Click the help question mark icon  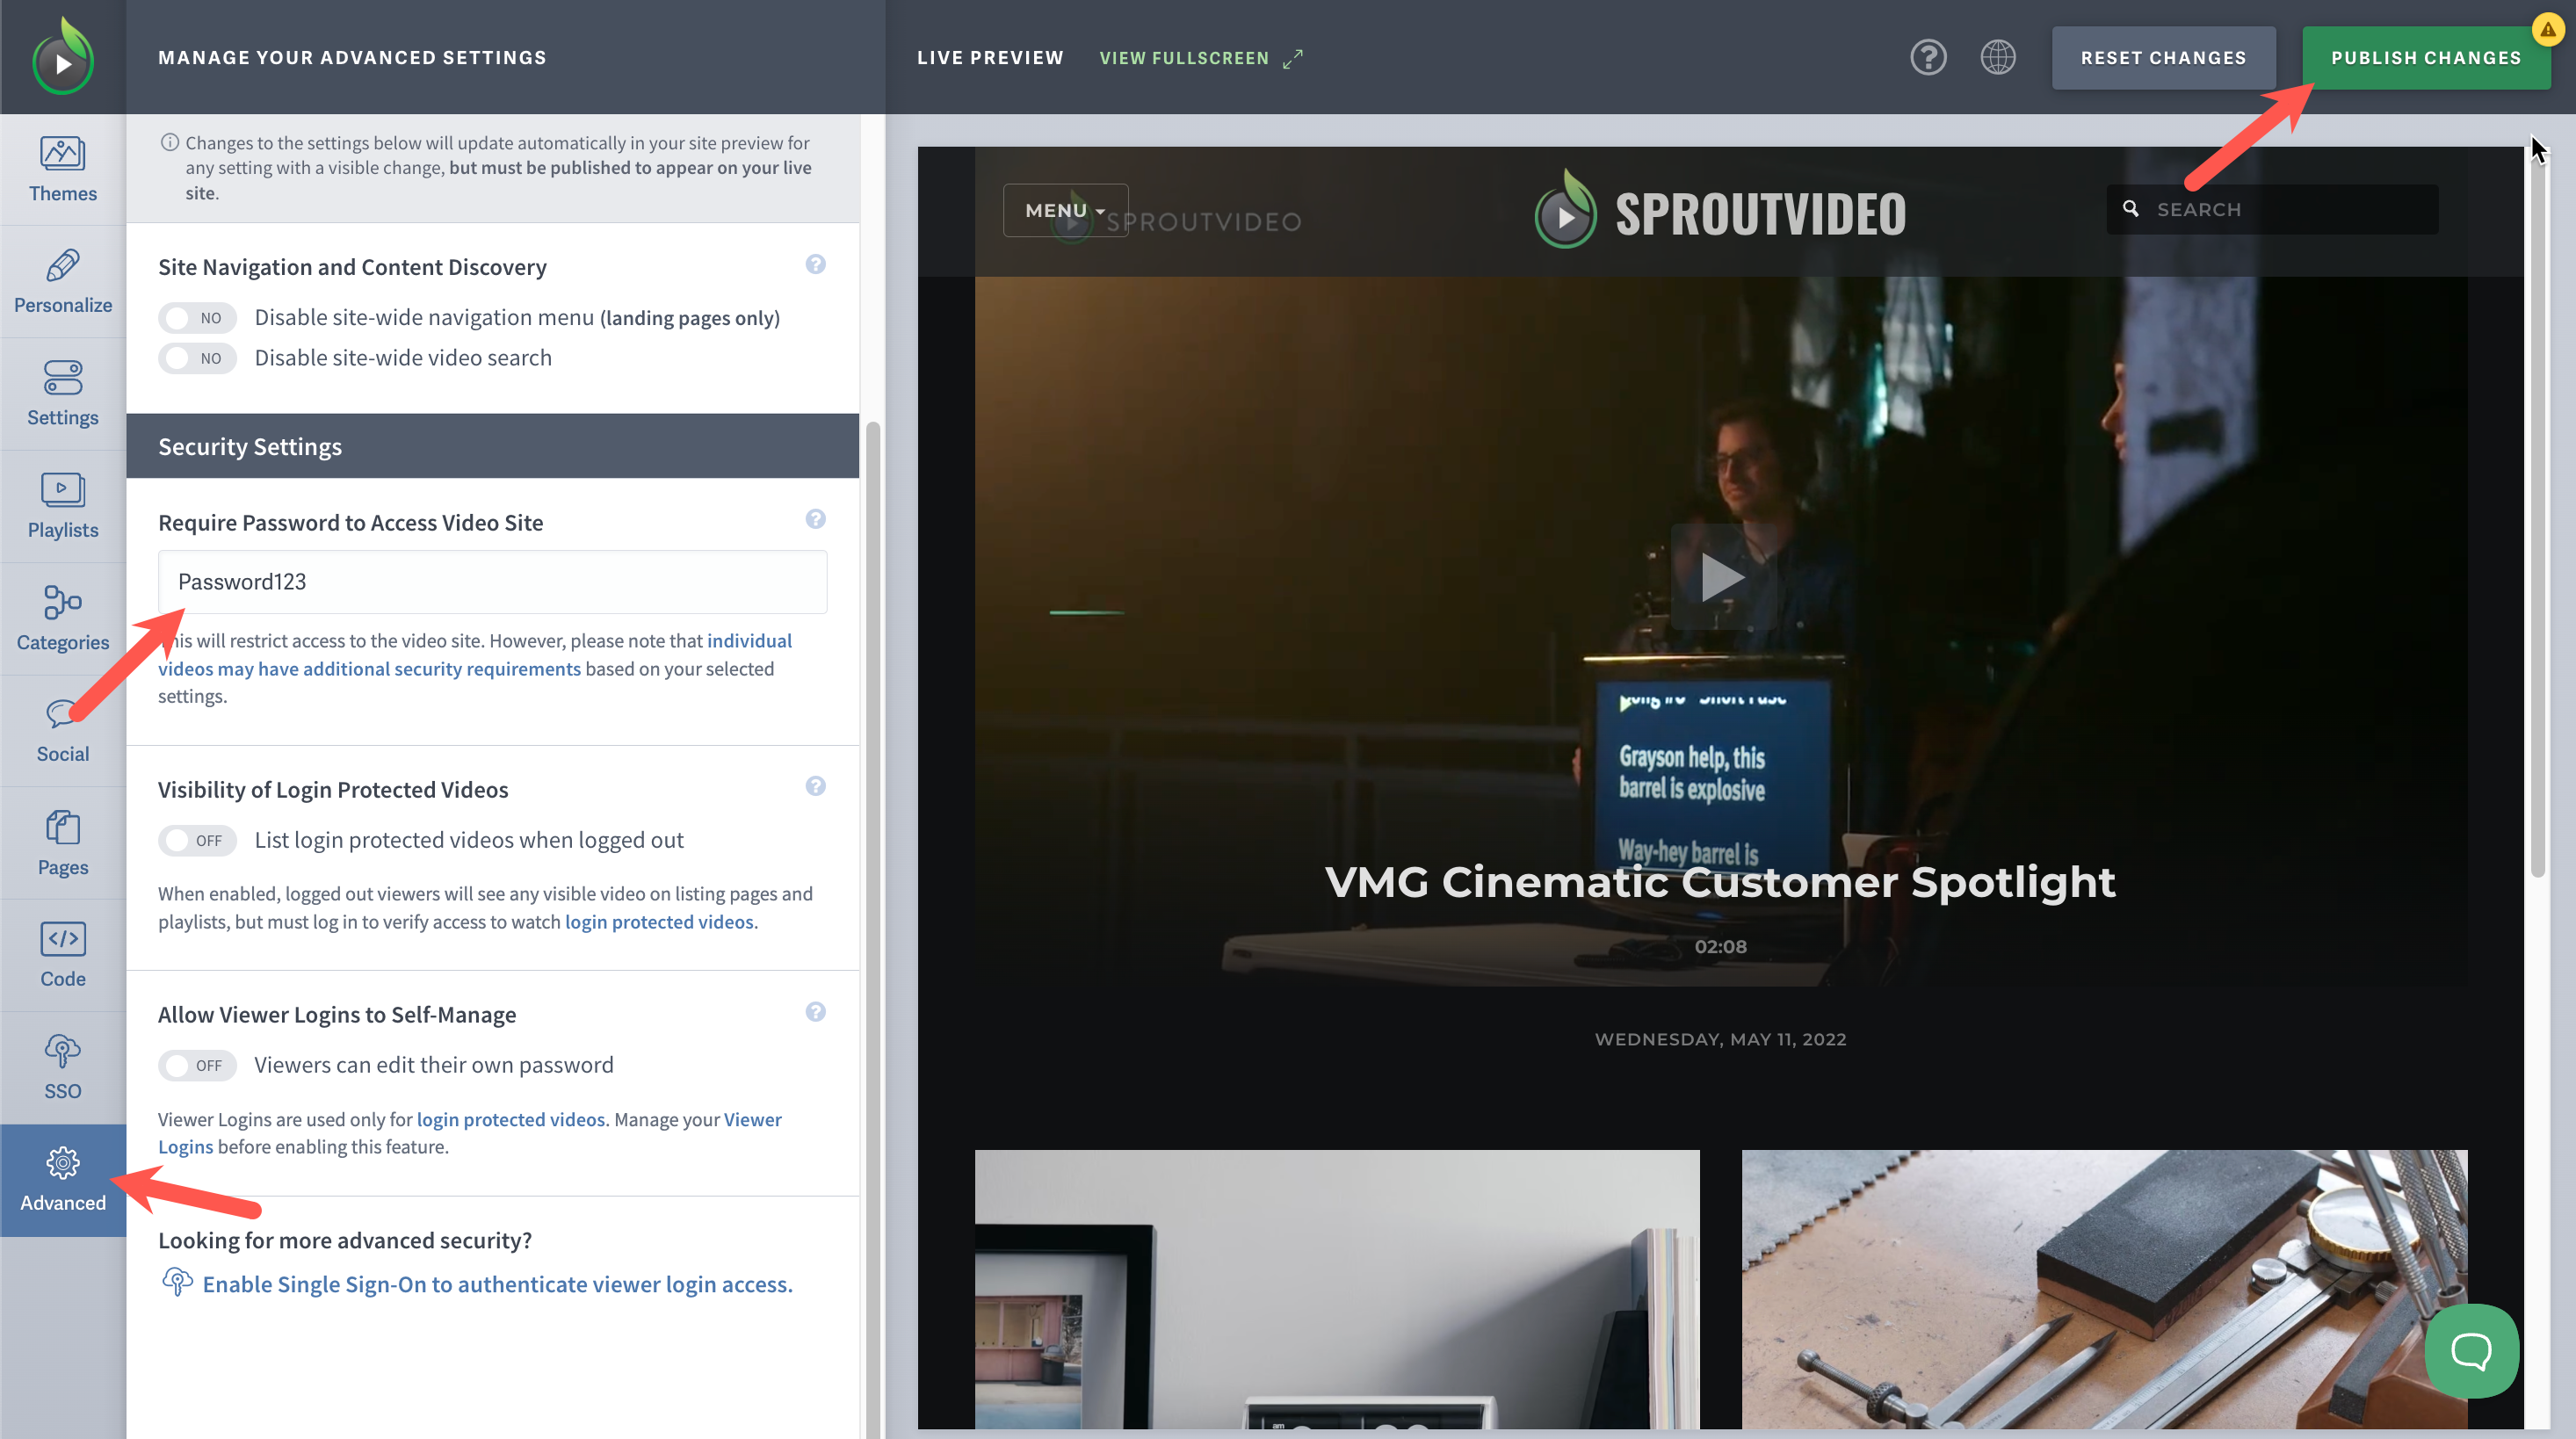(x=1928, y=57)
